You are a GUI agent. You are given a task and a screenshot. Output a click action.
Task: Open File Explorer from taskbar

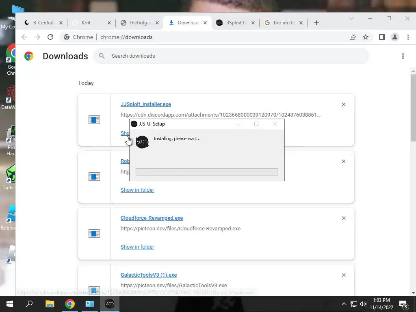pyautogui.click(x=50, y=304)
